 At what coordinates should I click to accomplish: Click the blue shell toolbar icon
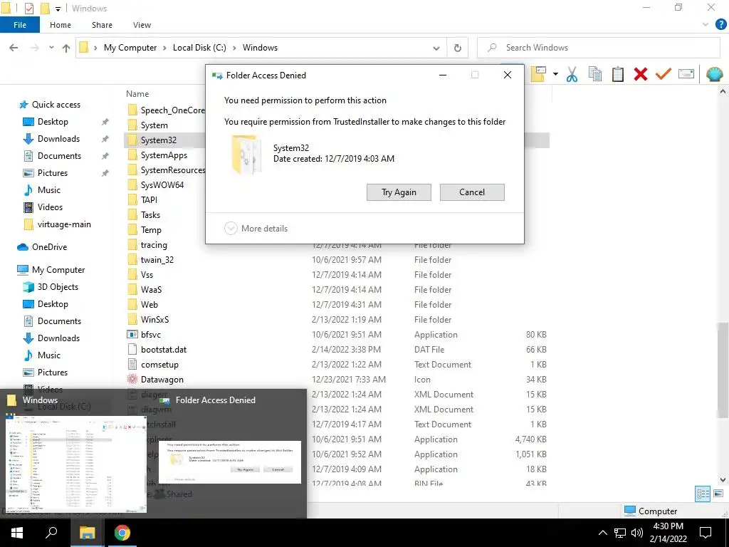715,74
